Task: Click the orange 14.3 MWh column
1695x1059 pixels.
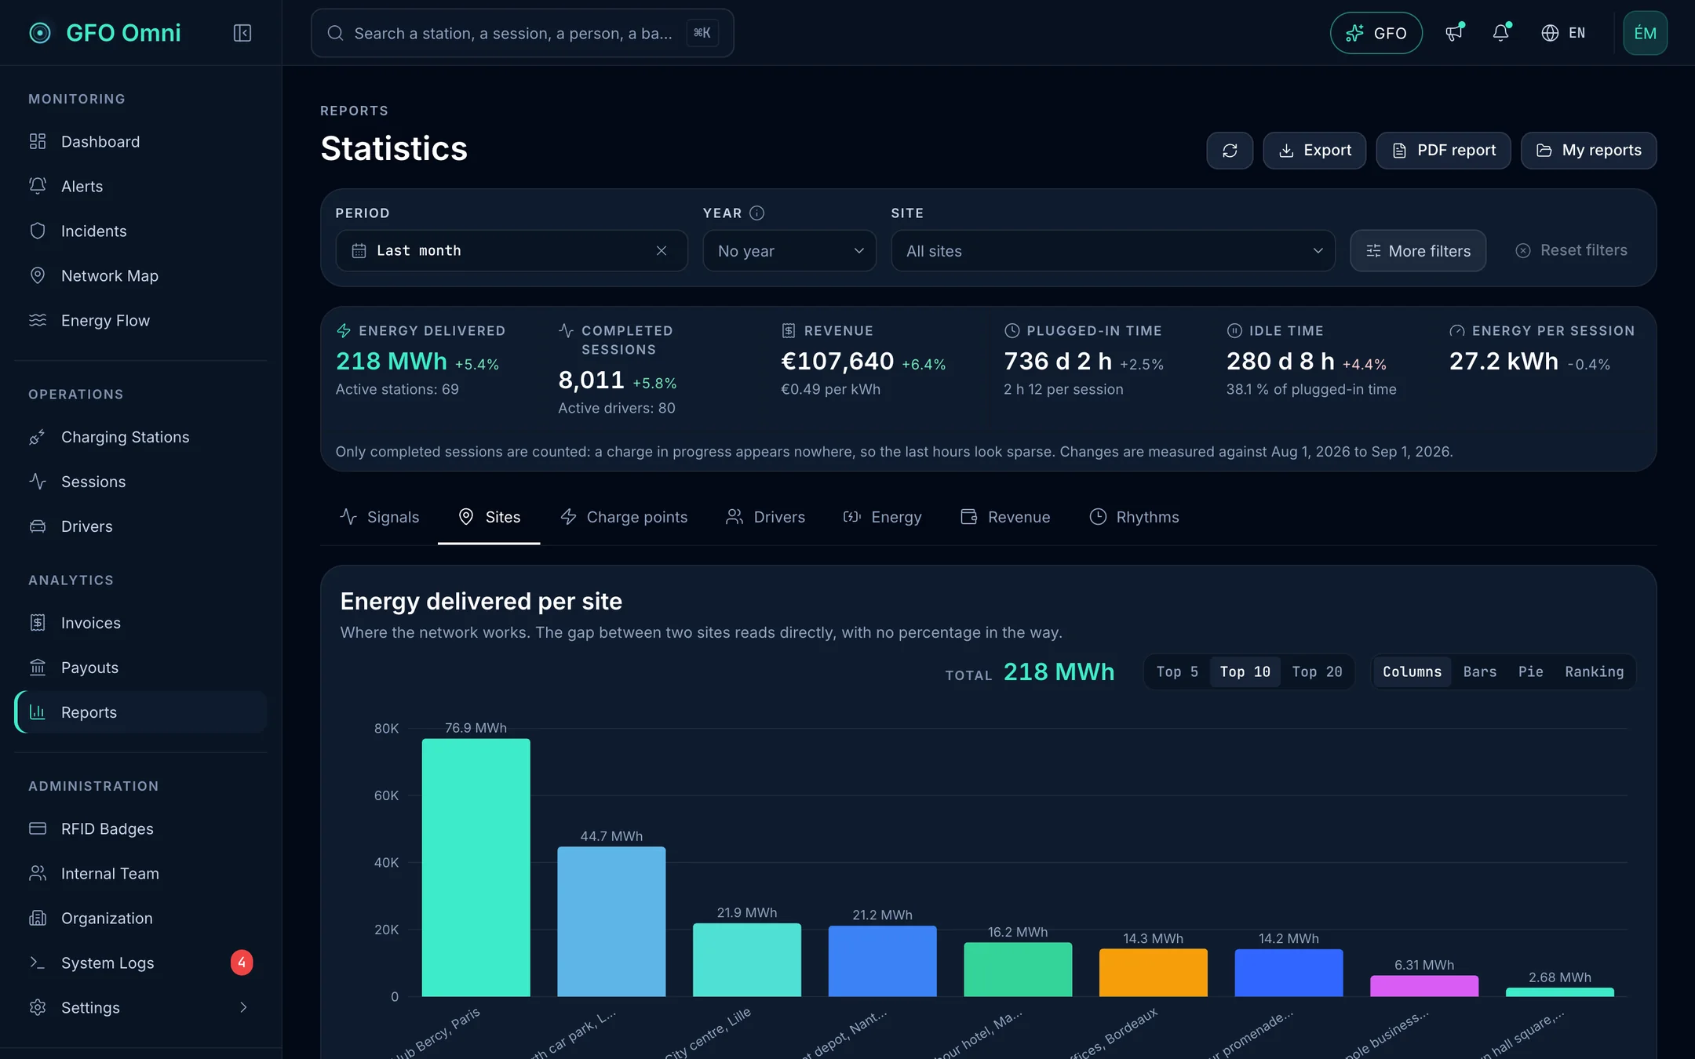Action: click(1154, 973)
